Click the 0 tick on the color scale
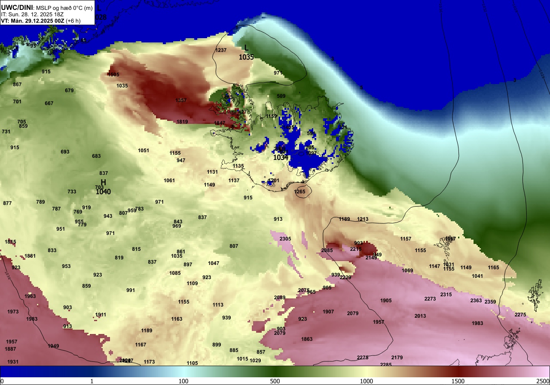 [2, 381]
